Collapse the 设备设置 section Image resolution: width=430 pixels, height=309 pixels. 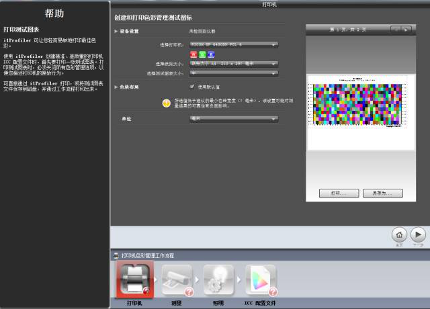click(116, 32)
